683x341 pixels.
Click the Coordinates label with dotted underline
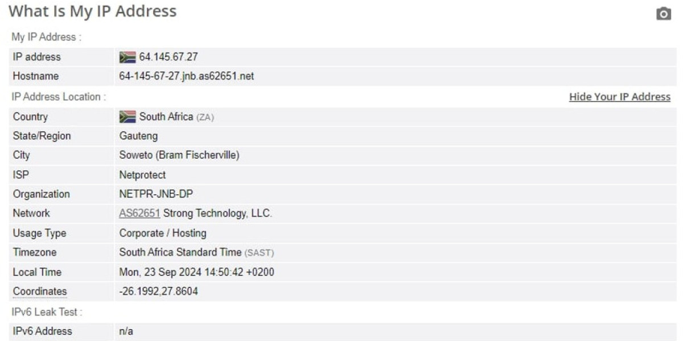coord(40,292)
